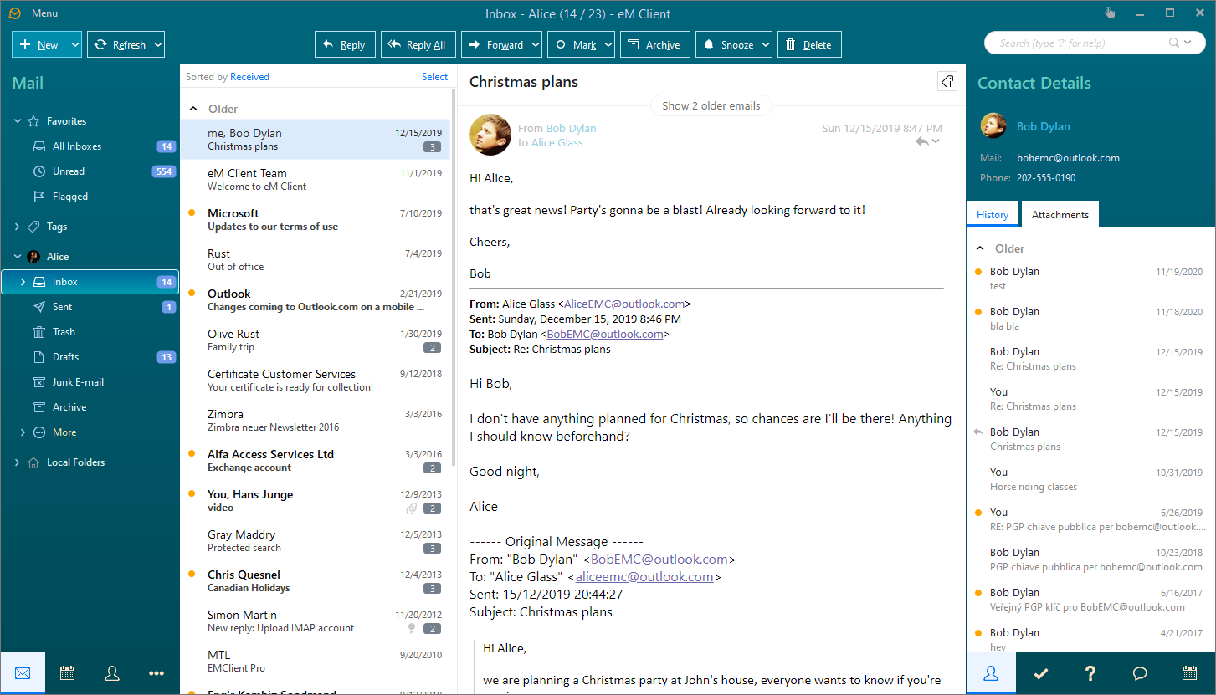Expand the Local Folders tree

click(18, 462)
